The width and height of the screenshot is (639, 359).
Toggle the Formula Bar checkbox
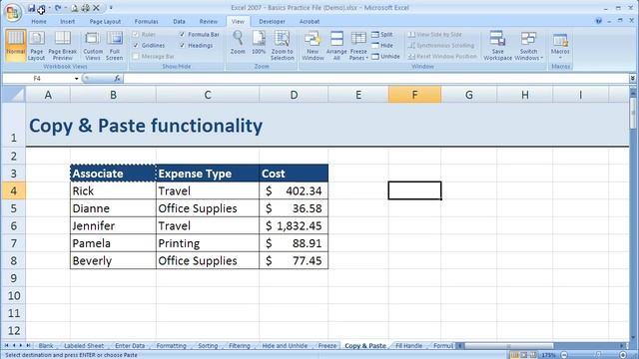[182, 35]
